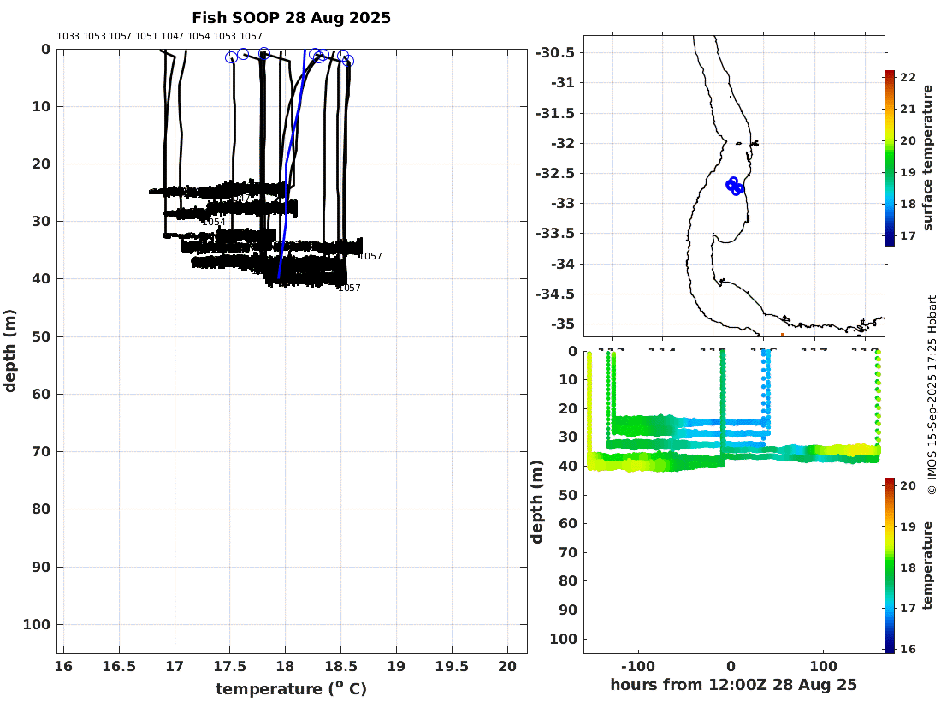The width and height of the screenshot is (941, 702).
Task: Click the "100" tick on the hours axis
Action: tap(823, 666)
